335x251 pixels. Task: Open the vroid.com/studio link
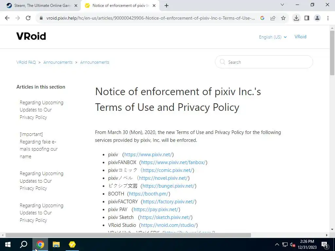168,225
